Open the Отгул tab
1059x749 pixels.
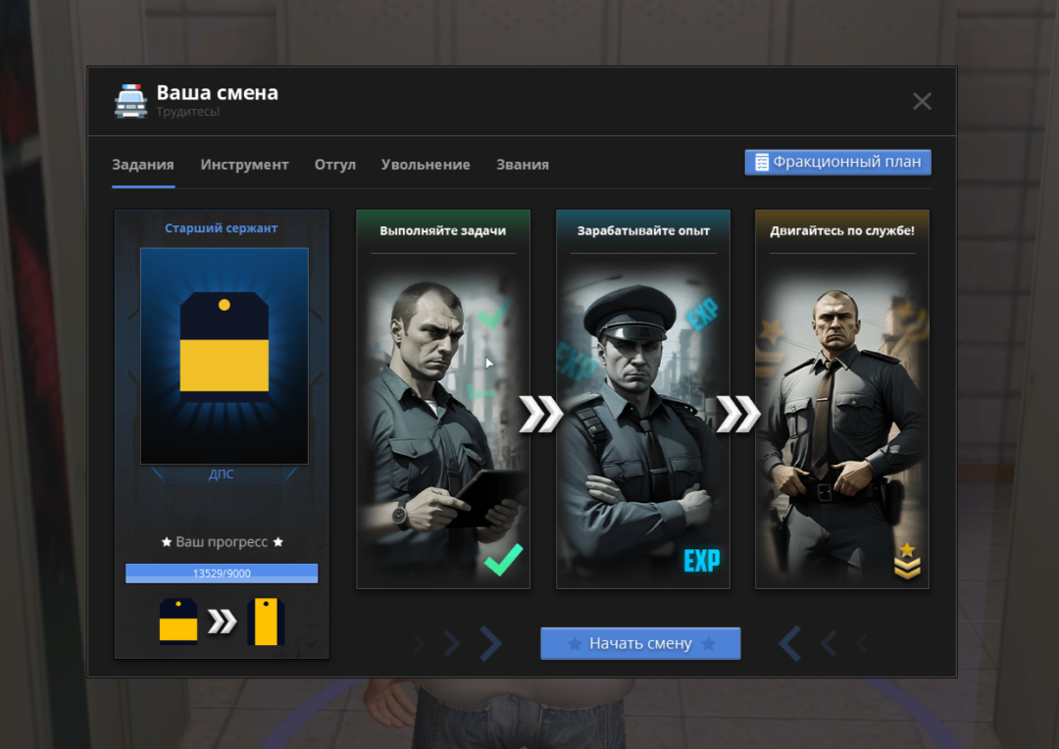pyautogui.click(x=335, y=164)
